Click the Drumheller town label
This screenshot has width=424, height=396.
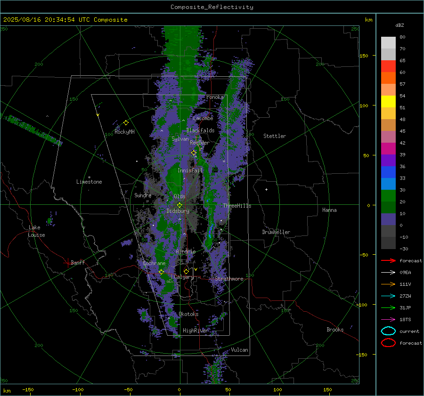276,232
